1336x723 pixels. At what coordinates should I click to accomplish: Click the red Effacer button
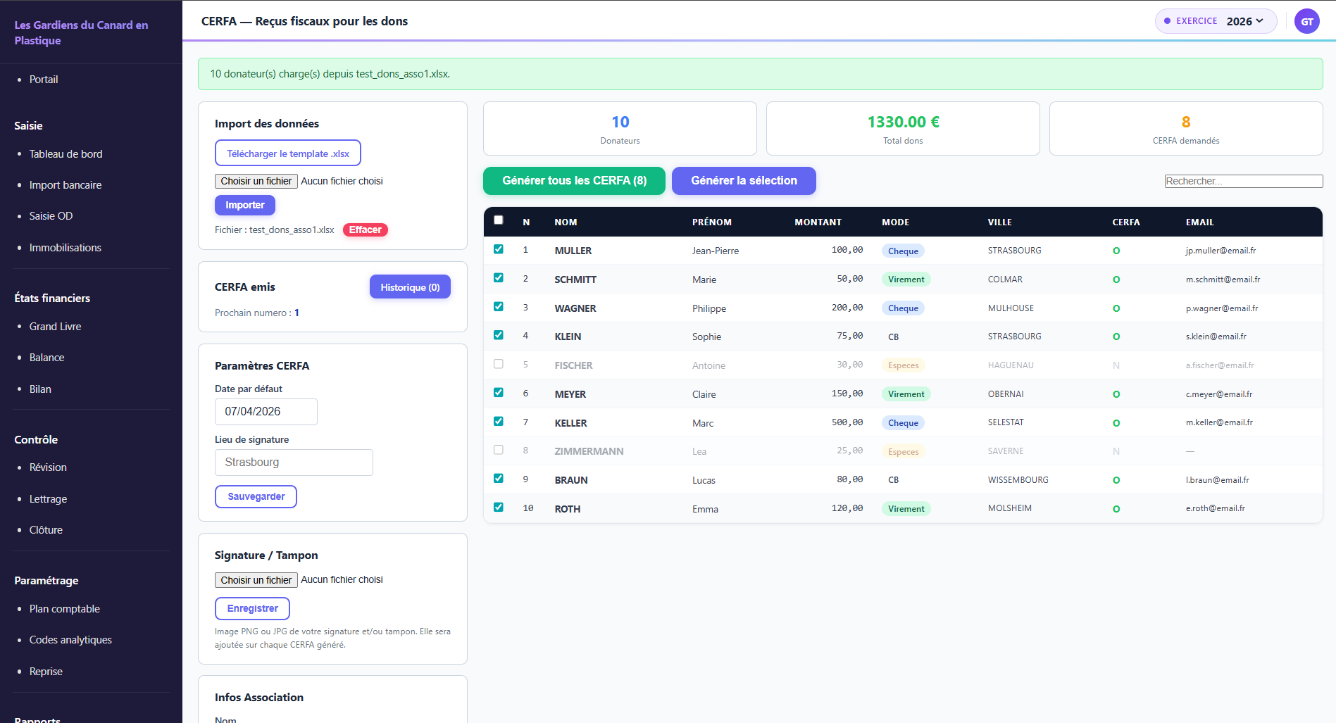365,230
